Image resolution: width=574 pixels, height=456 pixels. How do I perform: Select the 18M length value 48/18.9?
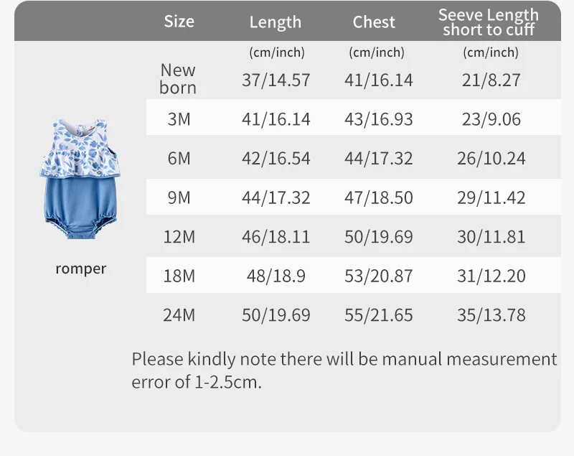click(276, 276)
